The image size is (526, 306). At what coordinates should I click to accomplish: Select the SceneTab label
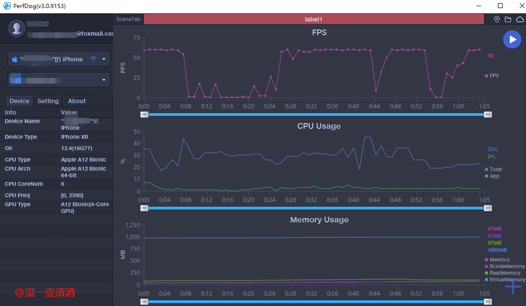point(128,19)
